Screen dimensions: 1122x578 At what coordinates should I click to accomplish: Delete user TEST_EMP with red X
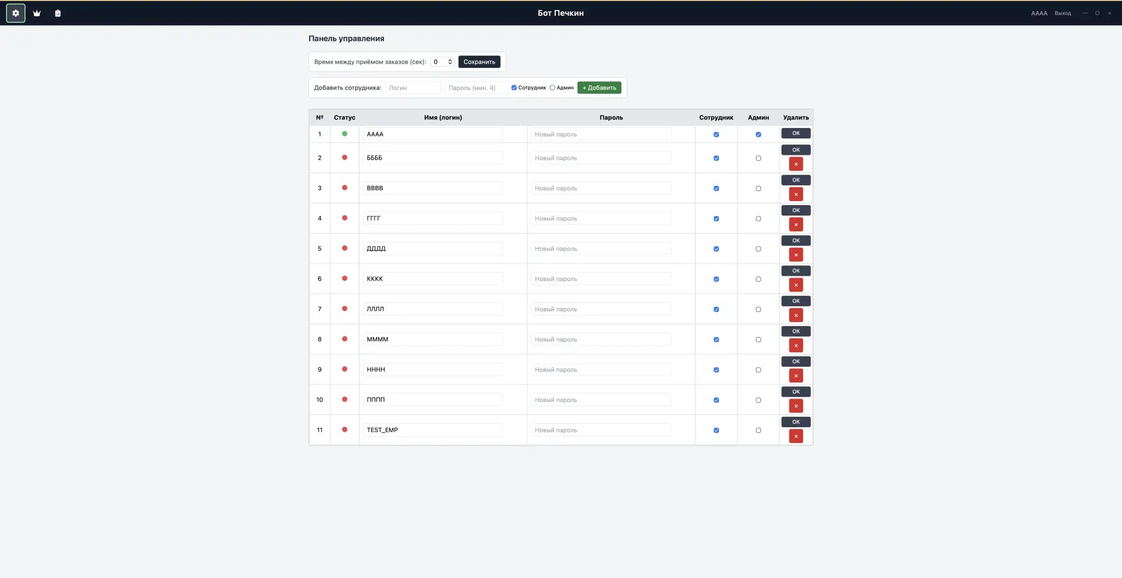tap(796, 436)
